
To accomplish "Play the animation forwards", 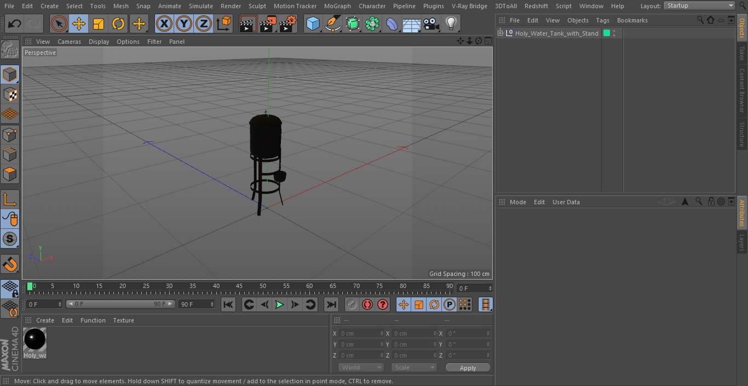I will pos(279,304).
